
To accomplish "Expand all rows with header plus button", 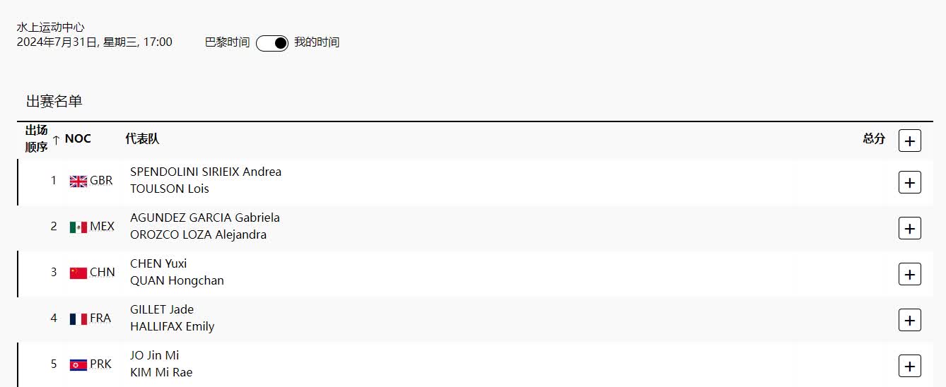I will coord(909,141).
